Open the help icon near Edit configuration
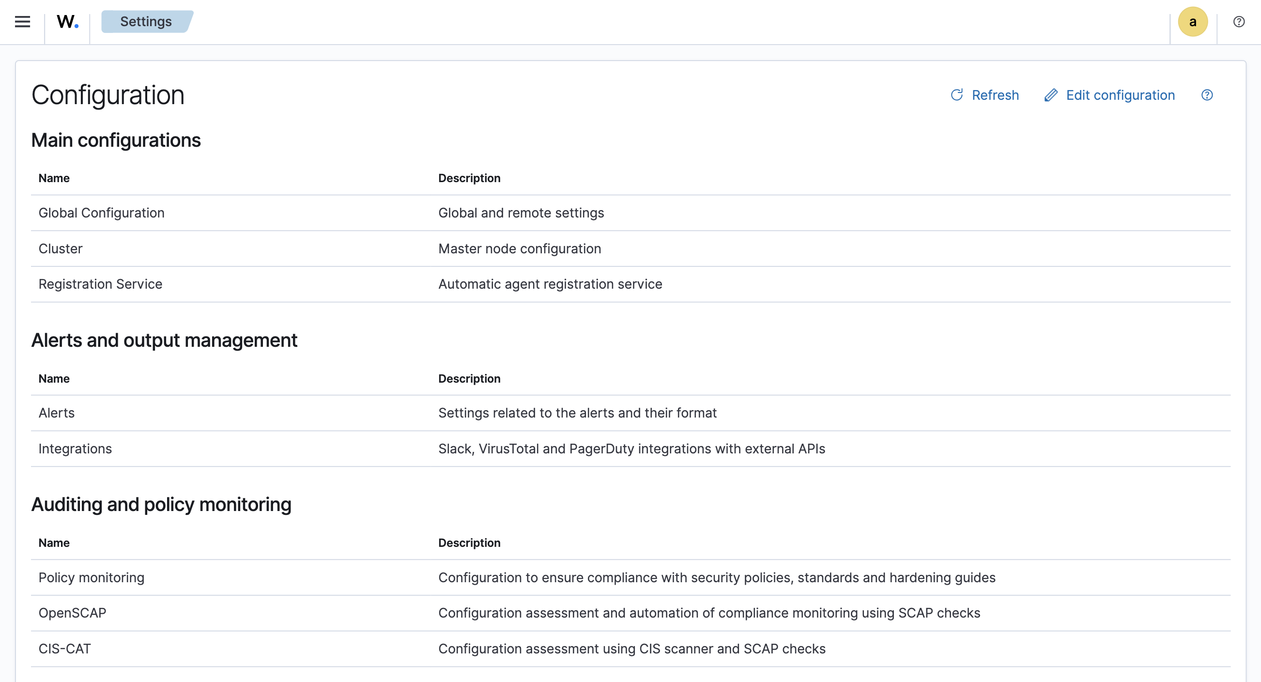Image resolution: width=1261 pixels, height=682 pixels. tap(1207, 94)
